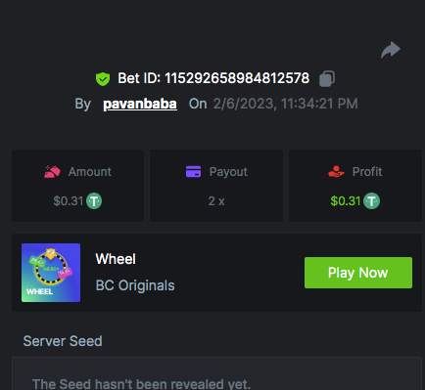
Task: Click the $0.31 amount value
Action: click(69, 201)
